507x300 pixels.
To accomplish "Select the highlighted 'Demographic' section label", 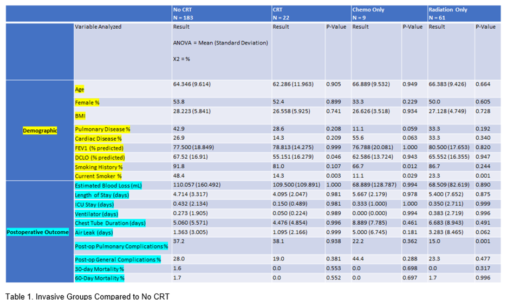I will tap(40, 131).
